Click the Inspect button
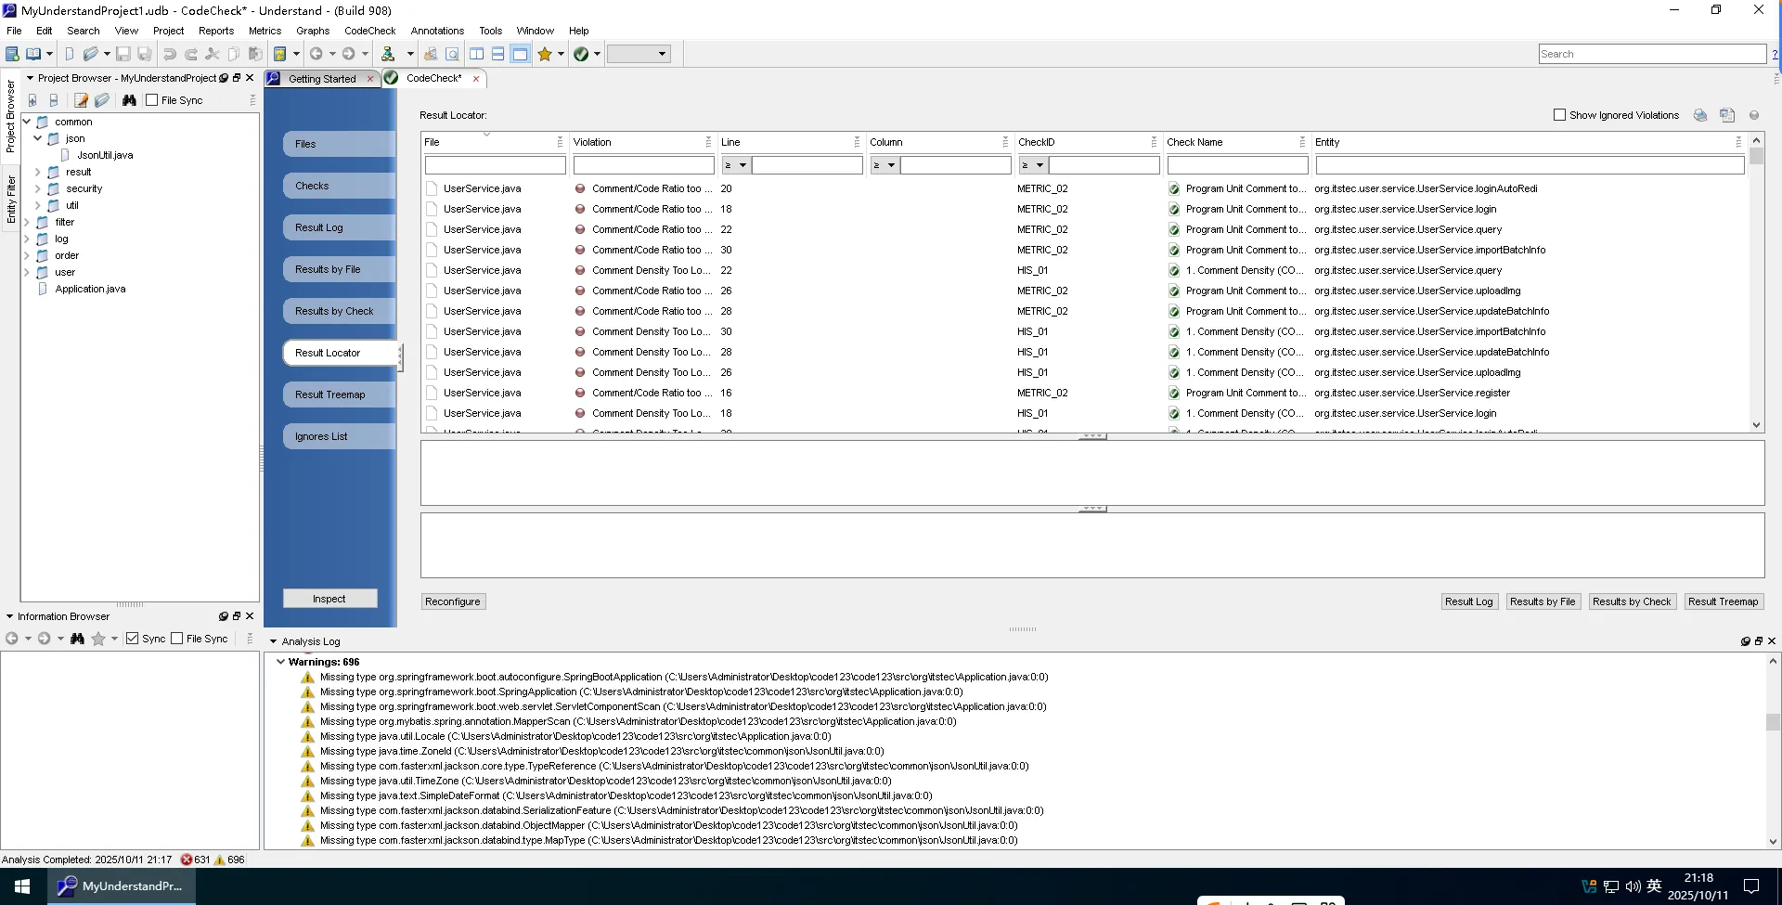Viewport: 1782px width, 905px height. pos(329,599)
